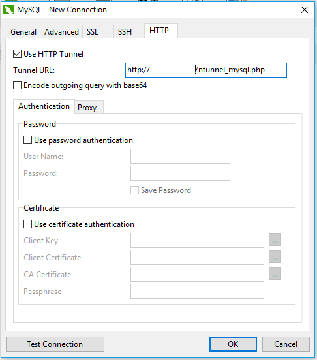
Task: Open the Advanced tab
Action: (61, 32)
